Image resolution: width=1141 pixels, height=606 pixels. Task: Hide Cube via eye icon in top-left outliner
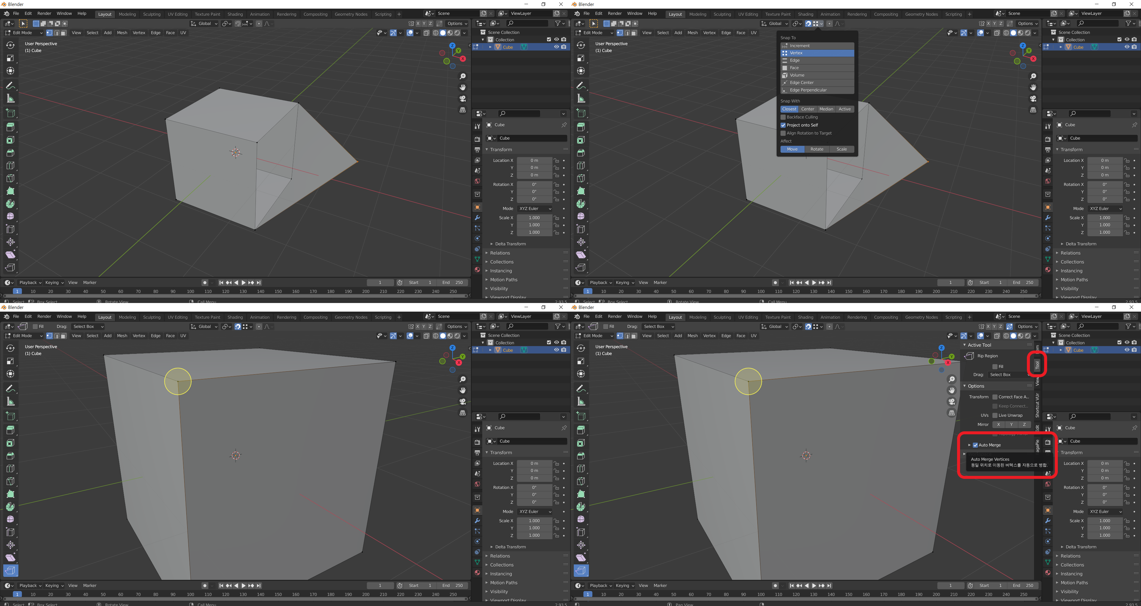556,47
